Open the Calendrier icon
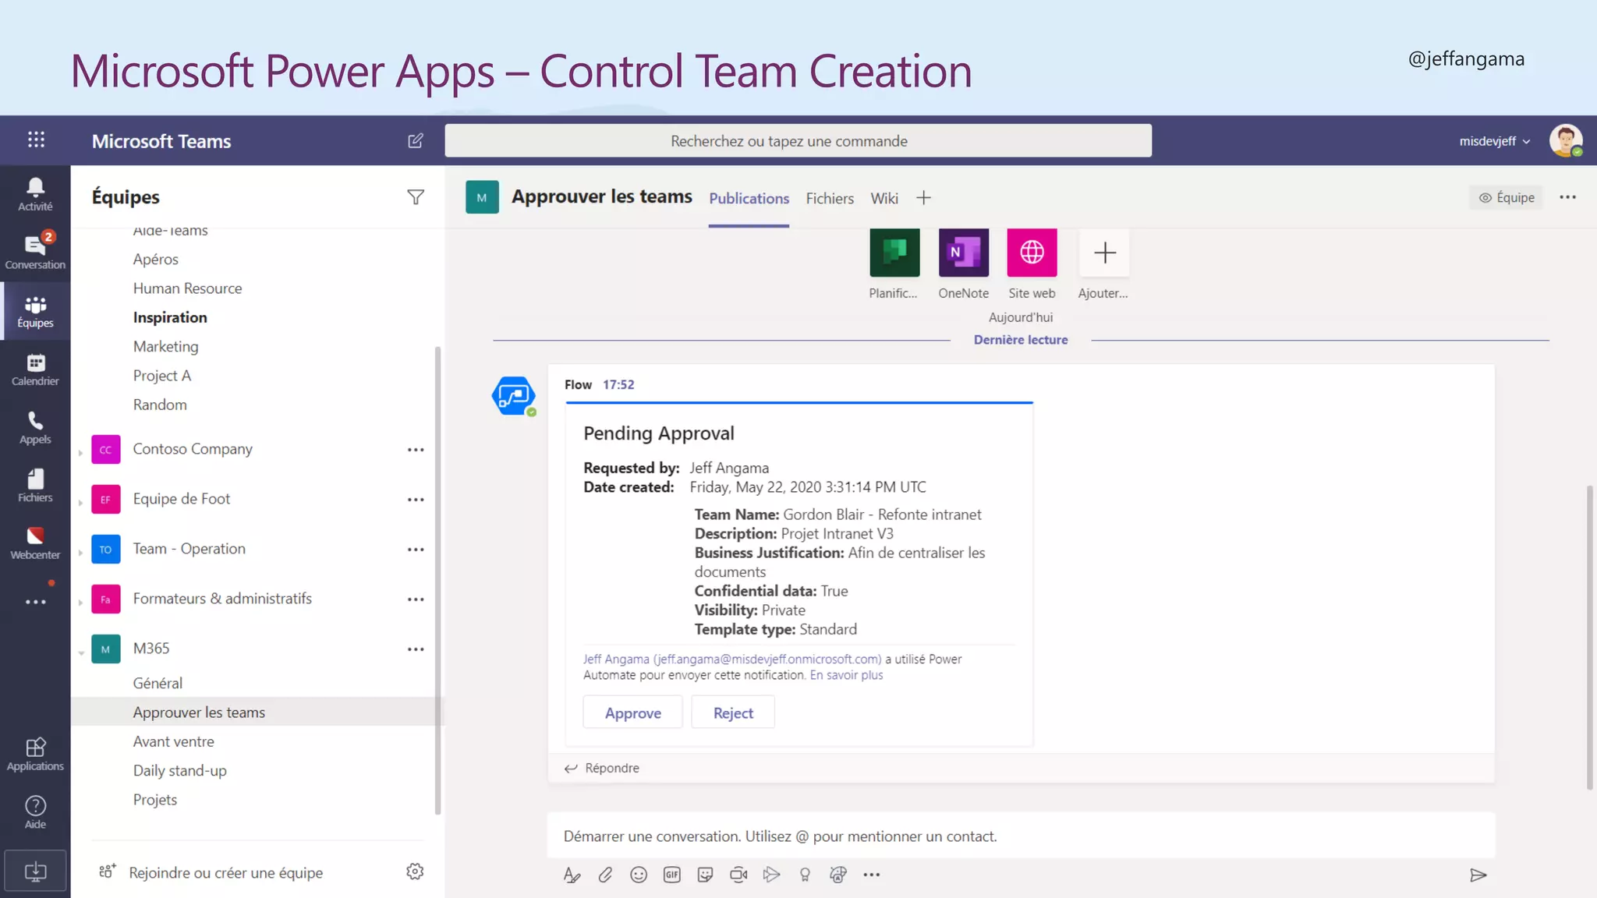This screenshot has width=1597, height=898. (x=35, y=369)
